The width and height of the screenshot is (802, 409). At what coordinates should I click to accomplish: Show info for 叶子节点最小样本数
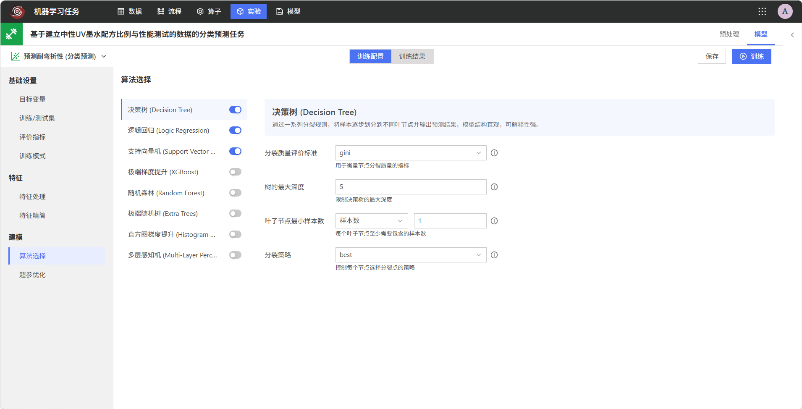click(x=494, y=221)
